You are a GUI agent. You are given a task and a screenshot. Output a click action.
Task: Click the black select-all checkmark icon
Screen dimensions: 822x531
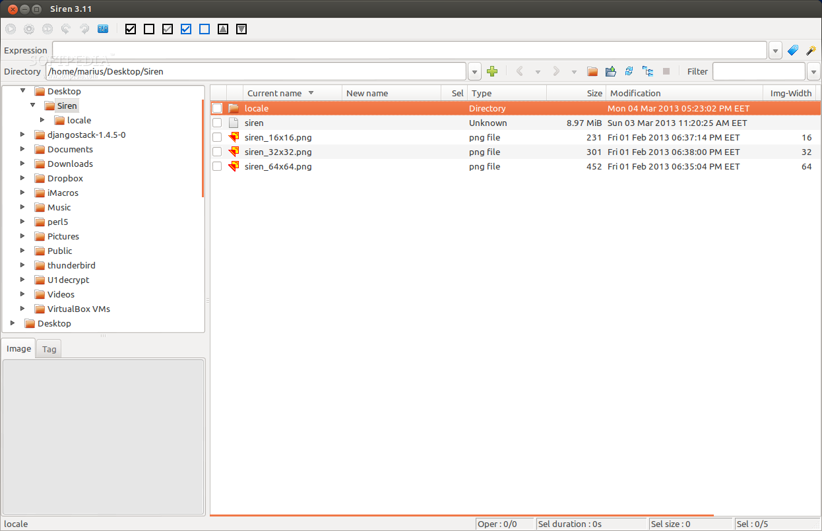pyautogui.click(x=131, y=29)
